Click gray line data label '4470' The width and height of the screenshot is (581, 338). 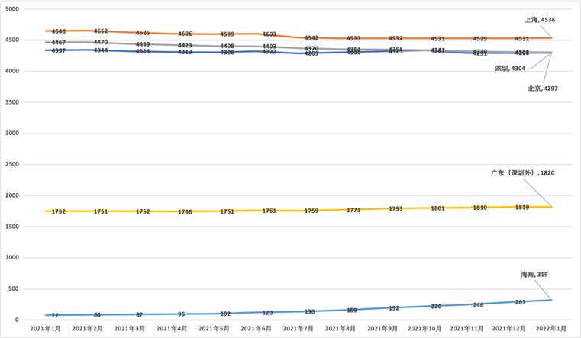click(x=101, y=42)
